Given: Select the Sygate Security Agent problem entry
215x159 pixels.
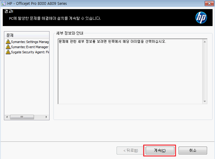Looking at the screenshot, I should coord(27,52).
